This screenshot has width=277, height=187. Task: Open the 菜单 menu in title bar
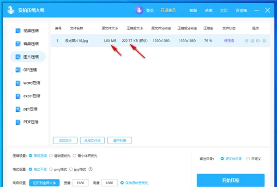pos(209,10)
